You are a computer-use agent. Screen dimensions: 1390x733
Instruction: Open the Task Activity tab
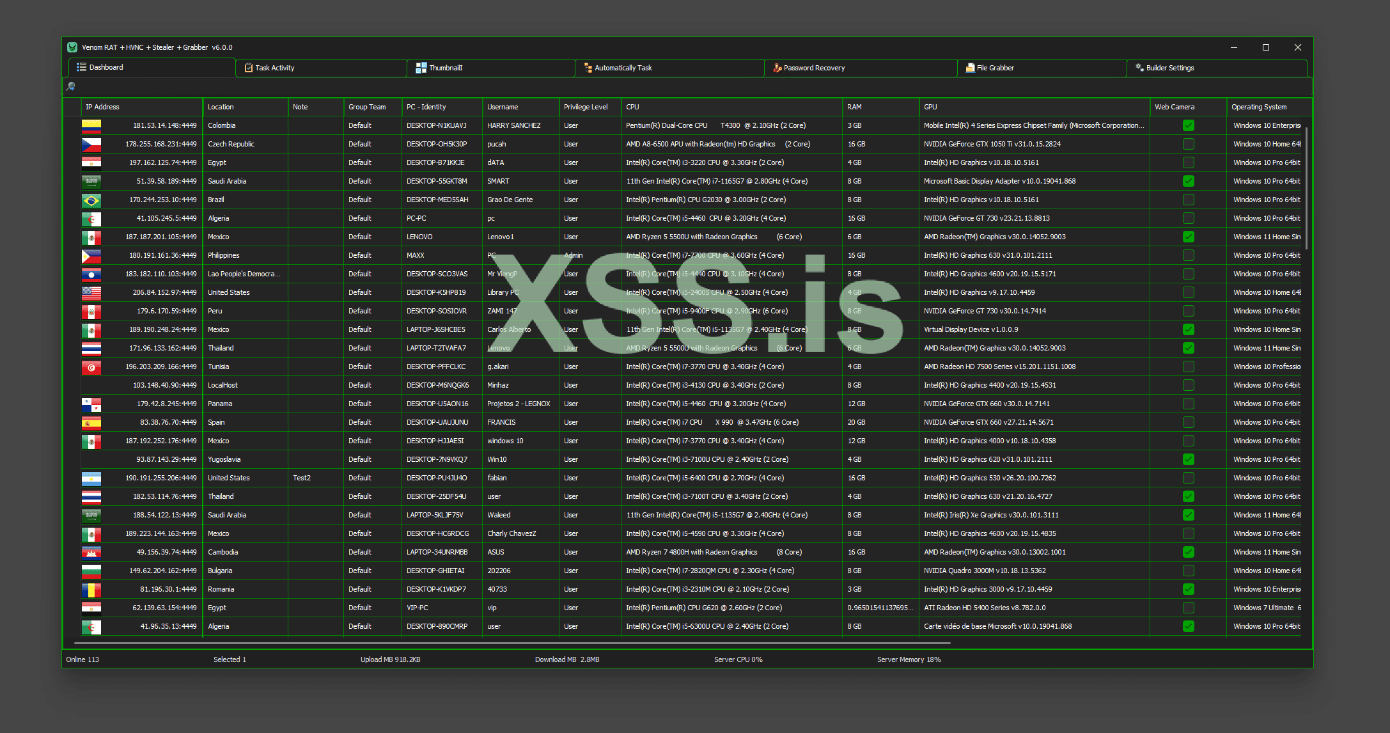[275, 68]
